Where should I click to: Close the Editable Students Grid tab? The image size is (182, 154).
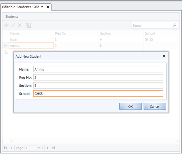click(48, 7)
